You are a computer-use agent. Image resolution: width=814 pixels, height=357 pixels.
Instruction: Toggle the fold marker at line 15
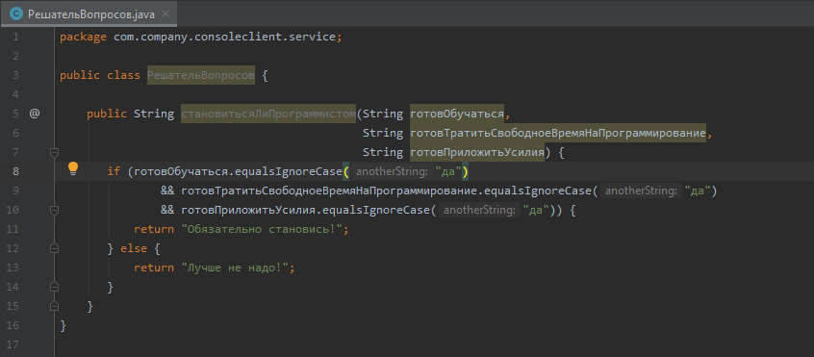pyautogui.click(x=54, y=306)
